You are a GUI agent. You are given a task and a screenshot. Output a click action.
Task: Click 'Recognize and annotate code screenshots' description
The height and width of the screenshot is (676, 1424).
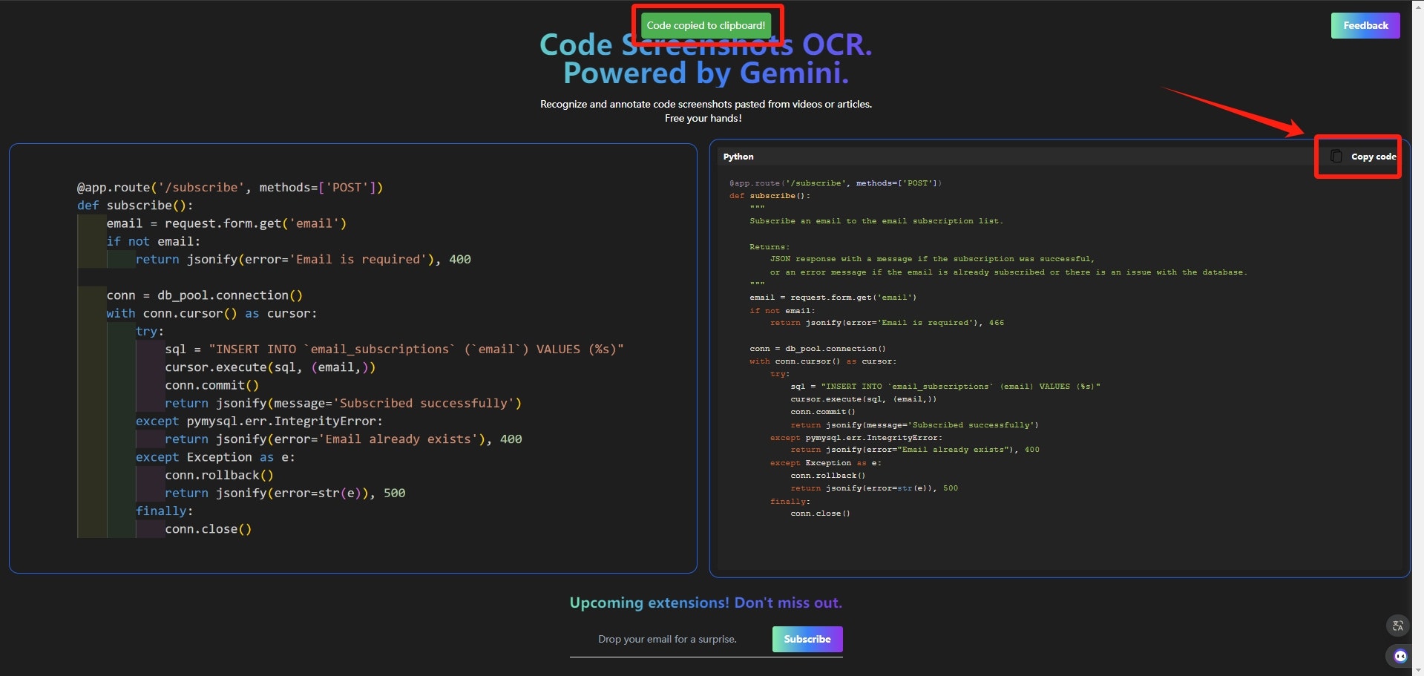click(x=706, y=104)
